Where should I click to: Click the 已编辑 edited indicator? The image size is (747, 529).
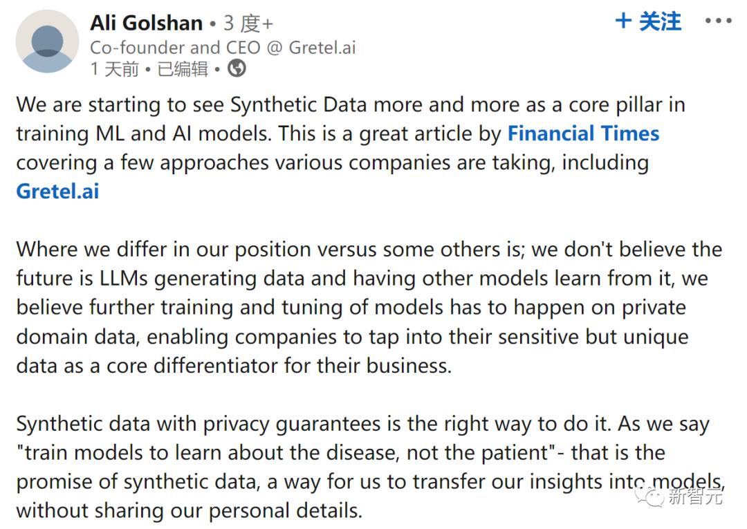coord(183,69)
